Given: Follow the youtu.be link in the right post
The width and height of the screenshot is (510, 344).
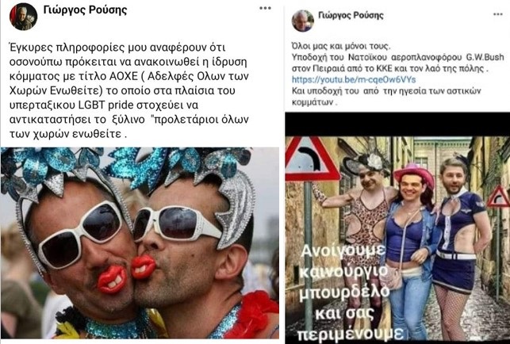Looking at the screenshot, I should coord(354,80).
